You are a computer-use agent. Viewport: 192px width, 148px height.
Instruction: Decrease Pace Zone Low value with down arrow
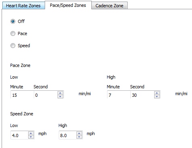[x=60, y=96]
